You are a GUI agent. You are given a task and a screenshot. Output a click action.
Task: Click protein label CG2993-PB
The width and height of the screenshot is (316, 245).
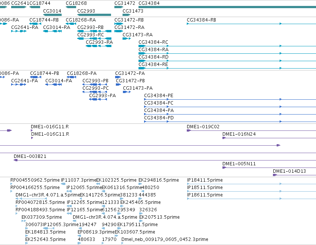[x=95, y=81]
